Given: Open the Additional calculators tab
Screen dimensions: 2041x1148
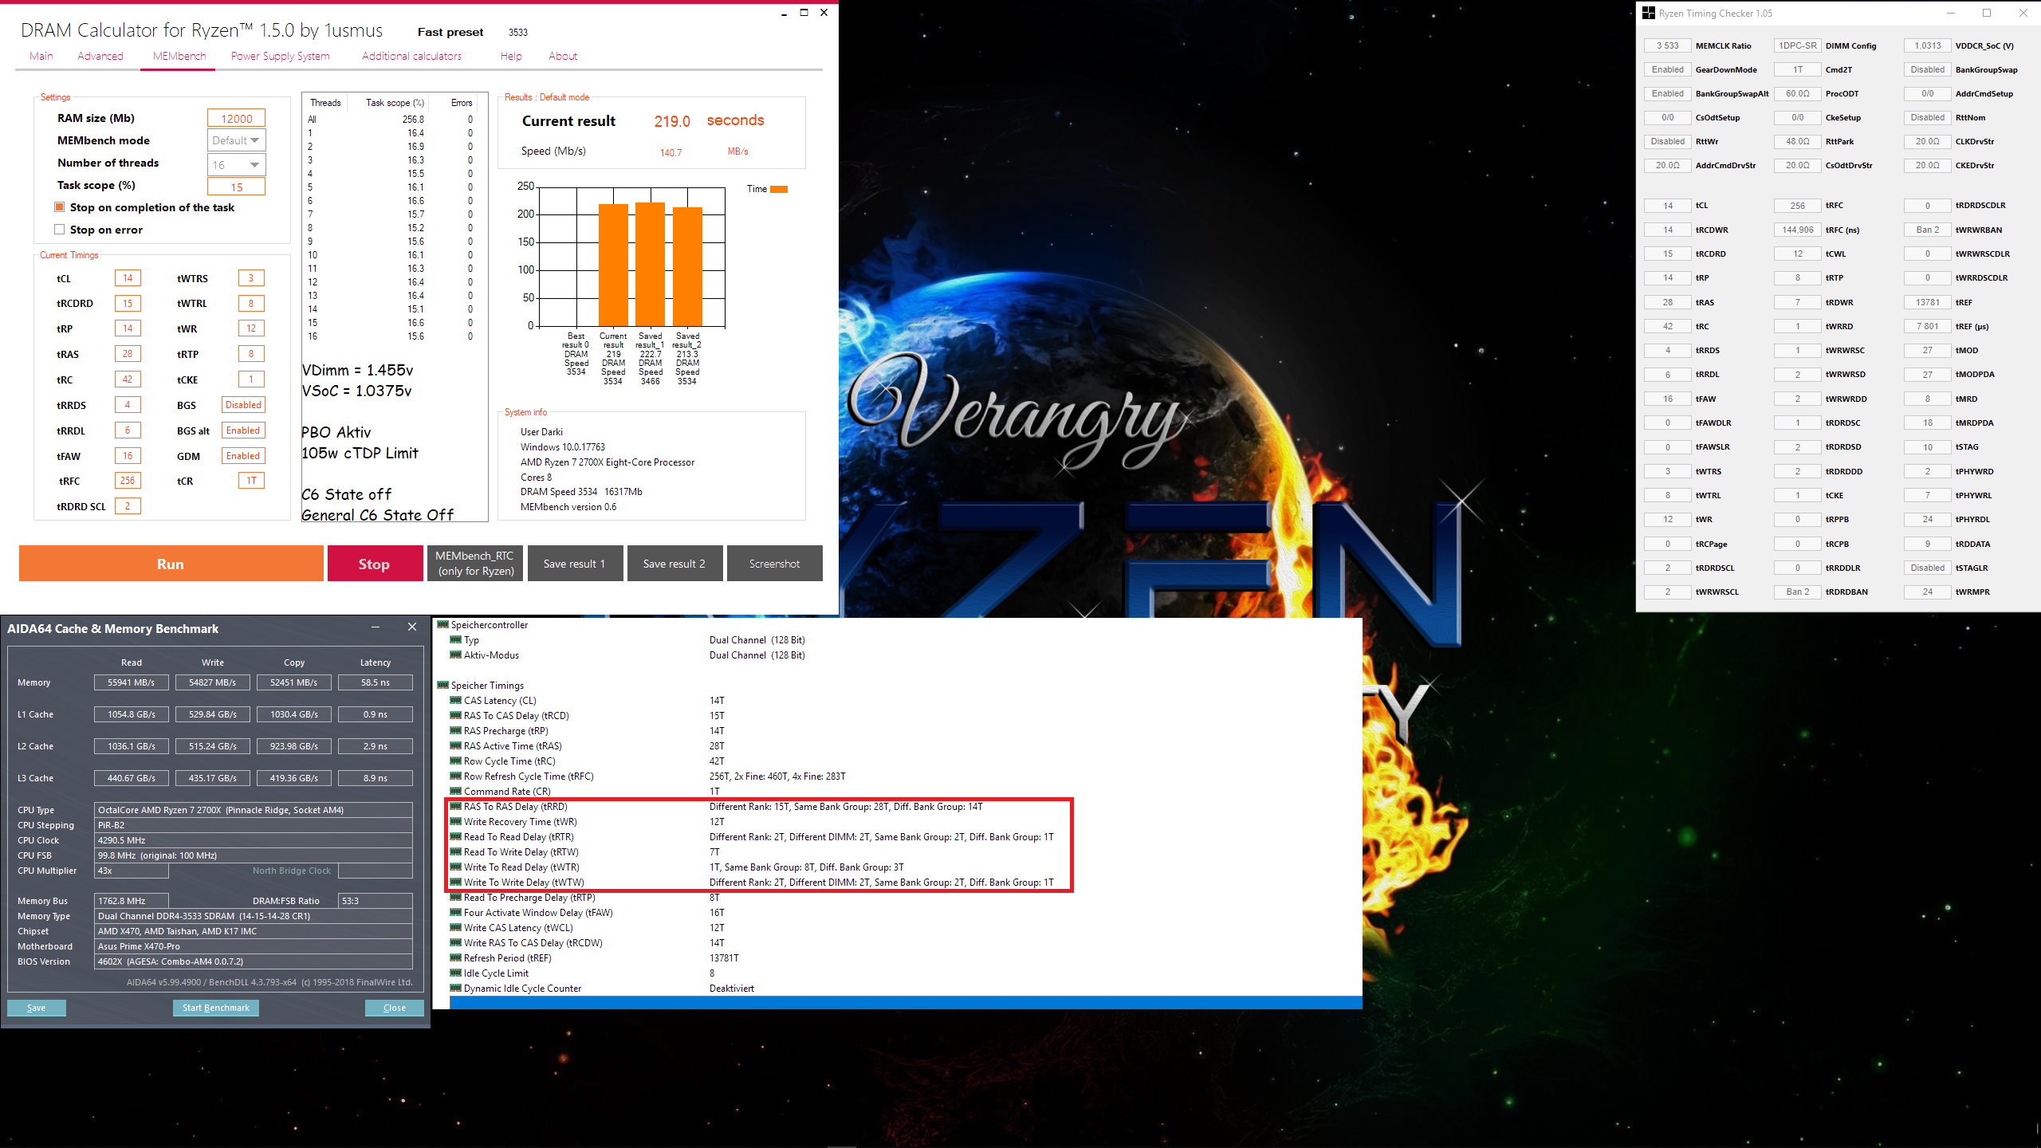Looking at the screenshot, I should [411, 56].
